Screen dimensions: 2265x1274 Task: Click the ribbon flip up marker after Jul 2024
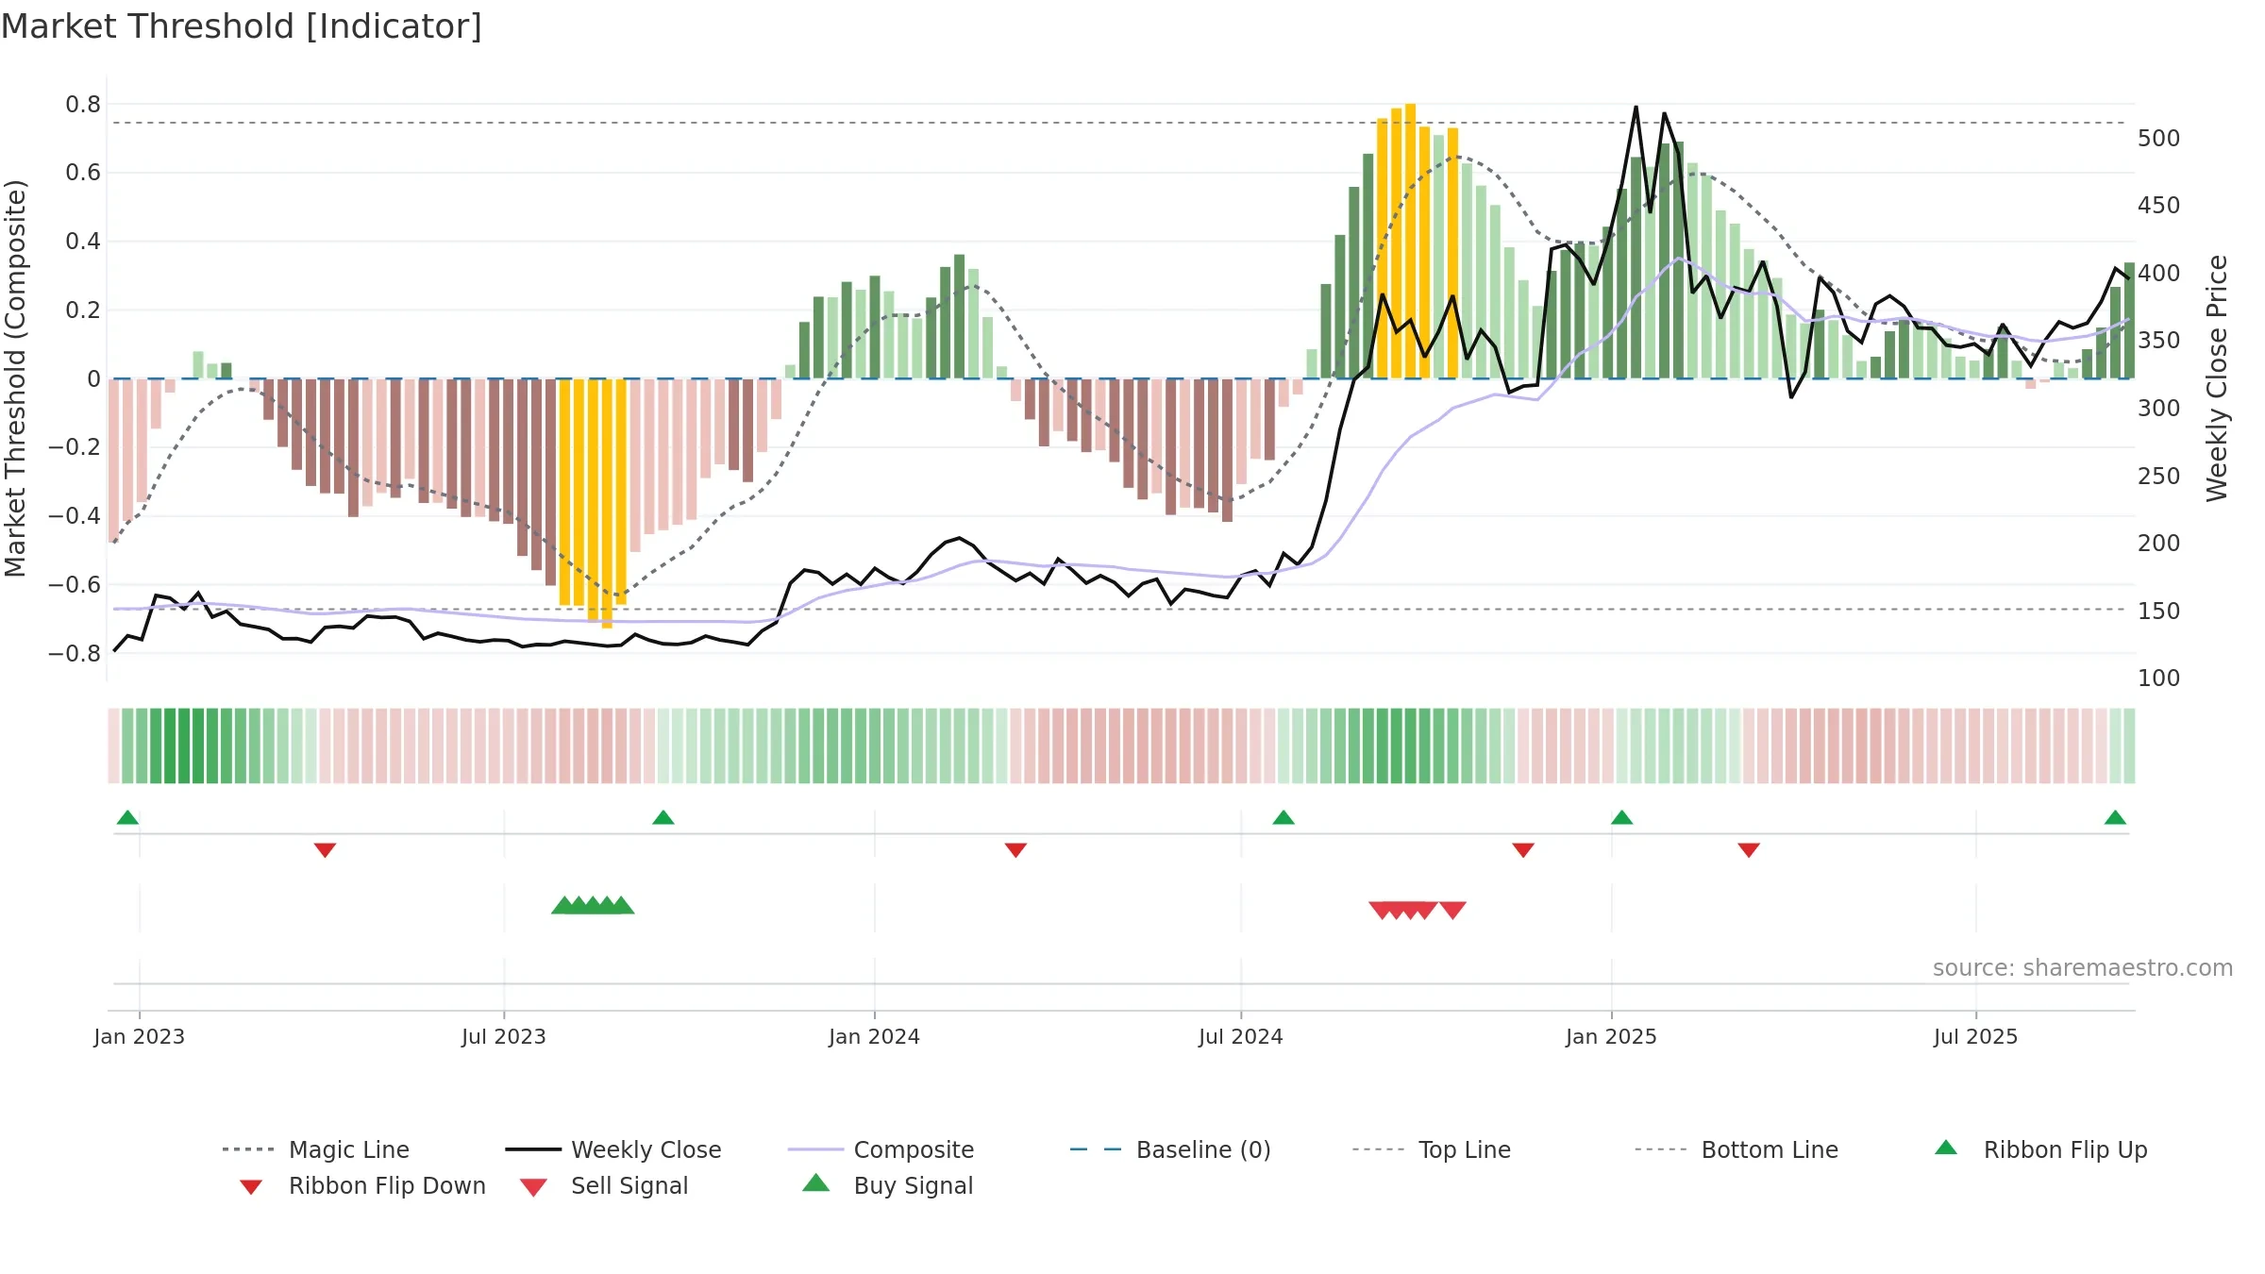1283,817
